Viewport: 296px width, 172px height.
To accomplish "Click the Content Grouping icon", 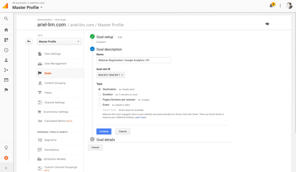I will click(x=40, y=83).
